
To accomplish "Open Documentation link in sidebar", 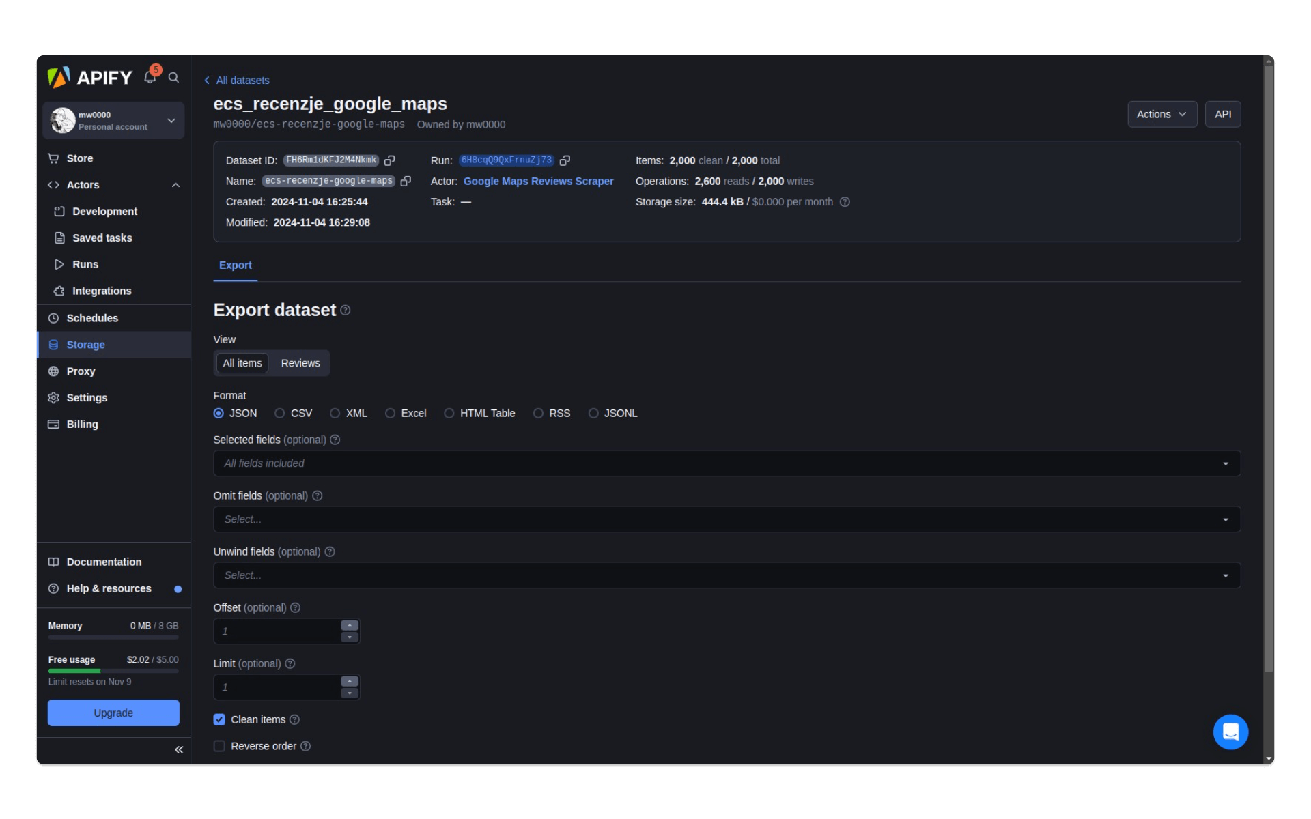I will [x=113, y=562].
